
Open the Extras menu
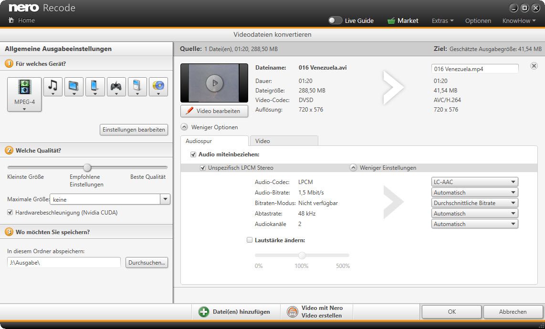click(x=442, y=21)
